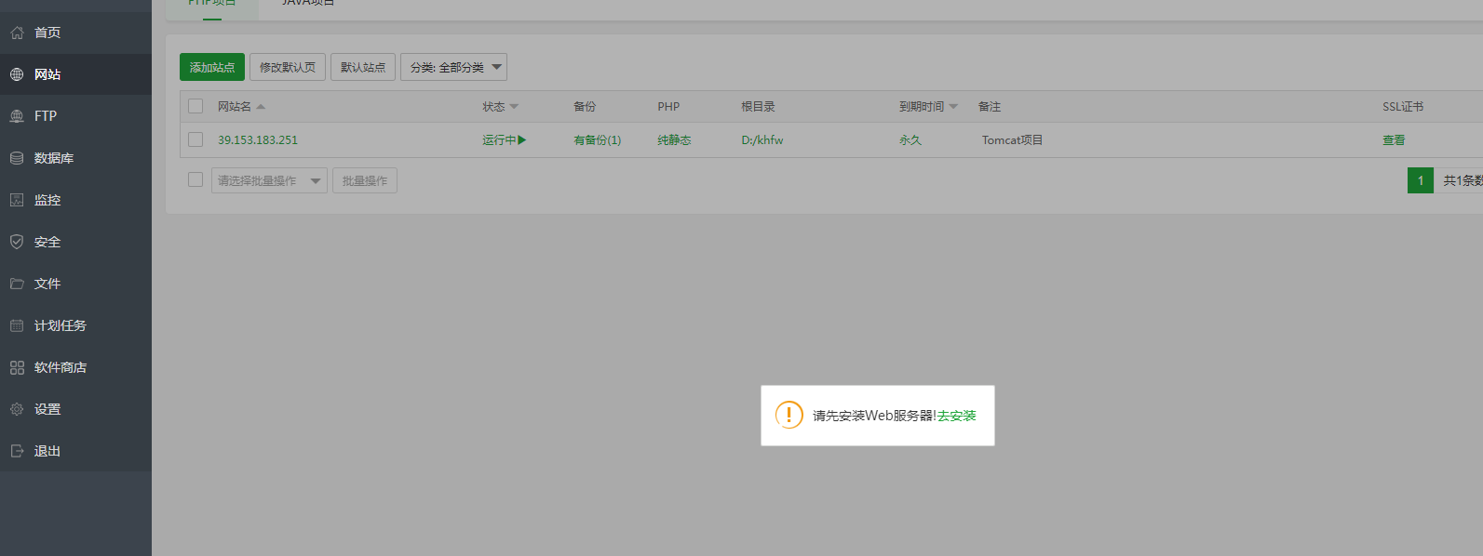This screenshot has height=556, width=1483.
Task: Open 文件 in the sidebar
Action: pyautogui.click(x=75, y=284)
